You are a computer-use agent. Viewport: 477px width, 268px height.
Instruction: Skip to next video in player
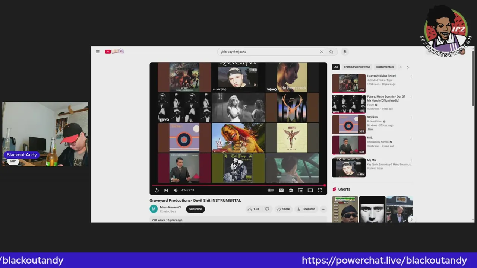[x=166, y=190]
